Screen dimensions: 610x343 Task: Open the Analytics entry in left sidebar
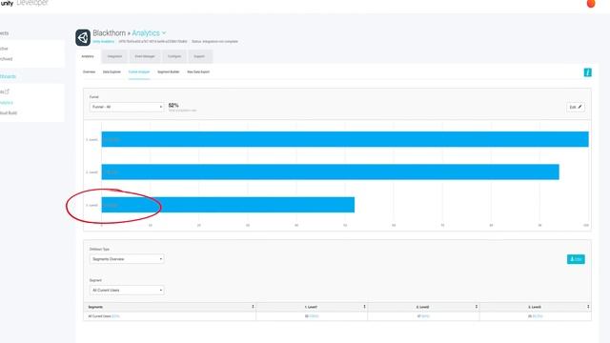7,103
